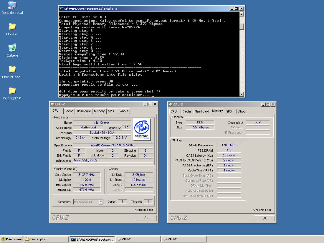The image size is (324, 243).
Task: Click the Name field Intel Celeron
Action: point(102,123)
